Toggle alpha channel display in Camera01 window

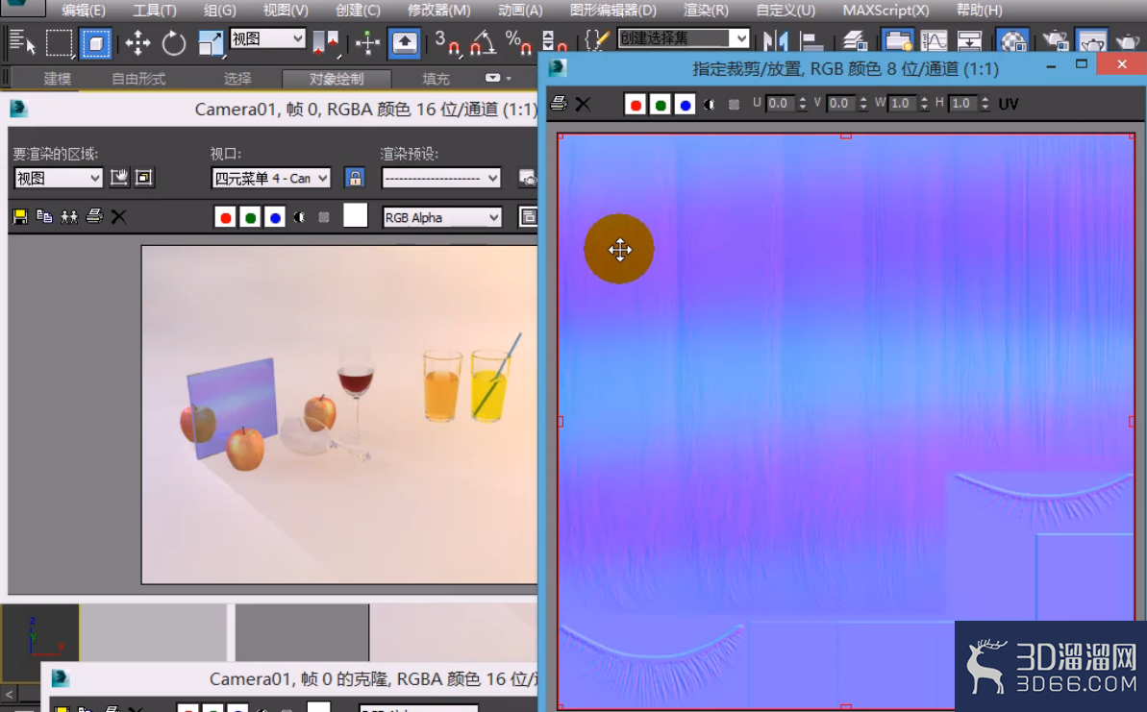click(x=299, y=217)
